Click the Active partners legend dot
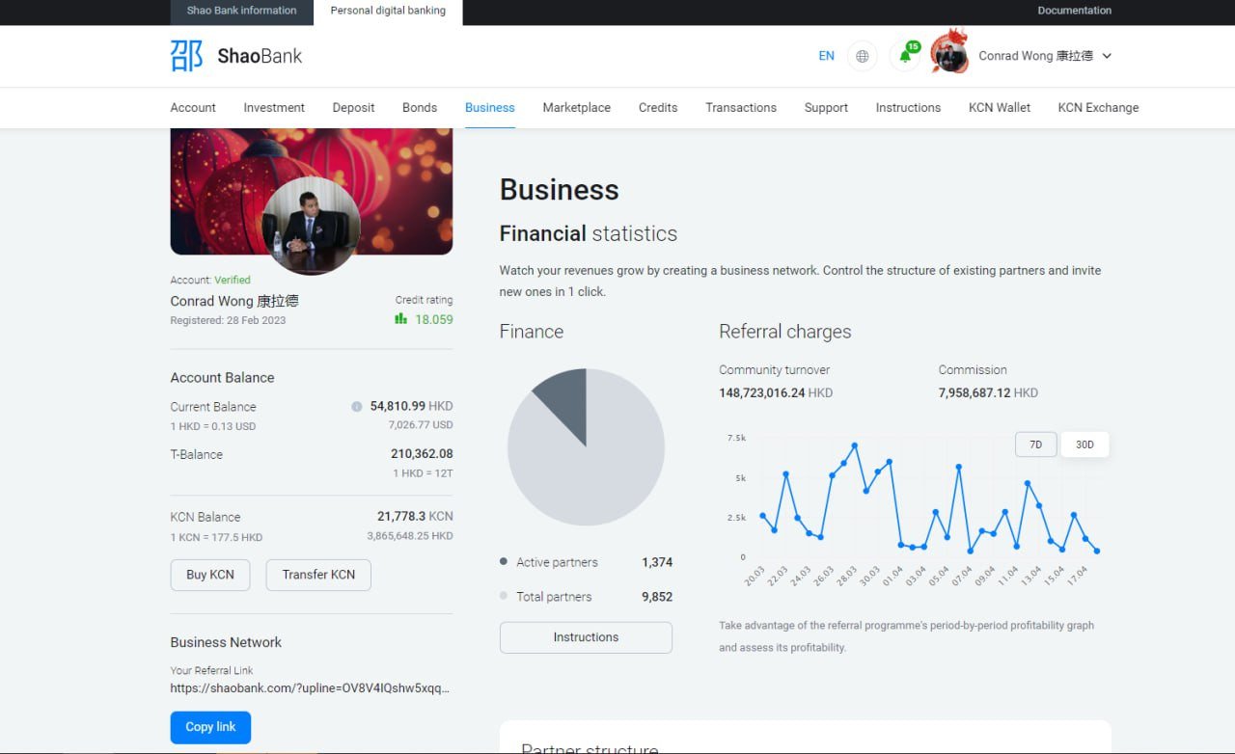The image size is (1235, 754). tap(504, 561)
